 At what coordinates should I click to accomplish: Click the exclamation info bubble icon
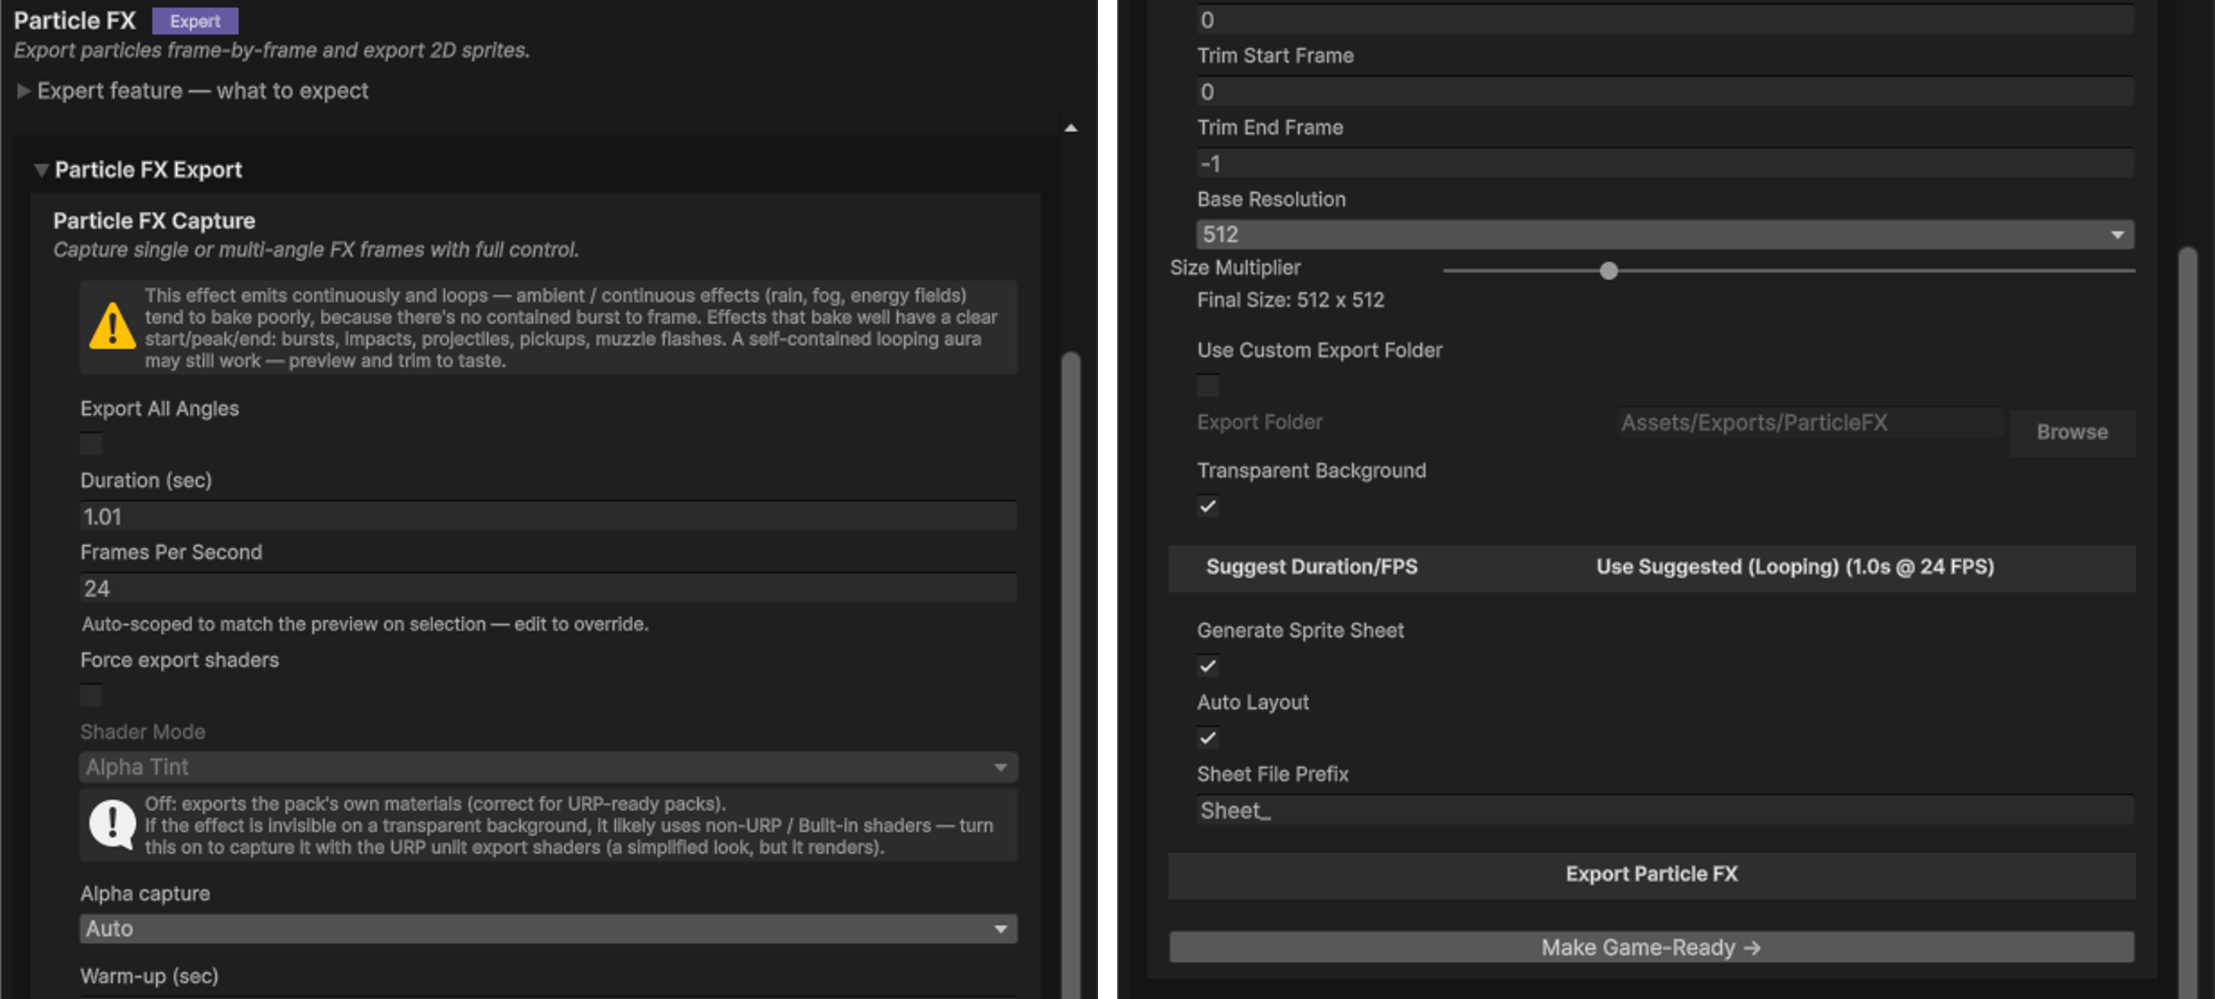point(113,824)
